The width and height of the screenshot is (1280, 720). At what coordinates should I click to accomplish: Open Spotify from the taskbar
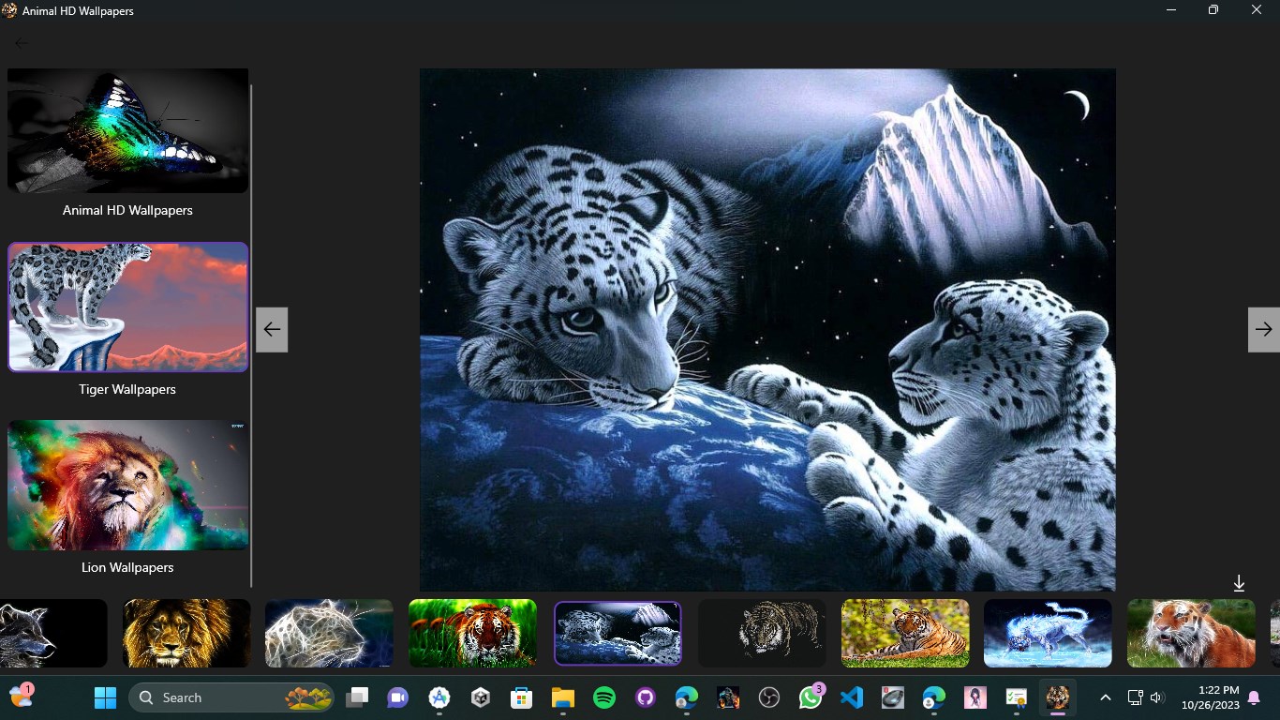(604, 697)
